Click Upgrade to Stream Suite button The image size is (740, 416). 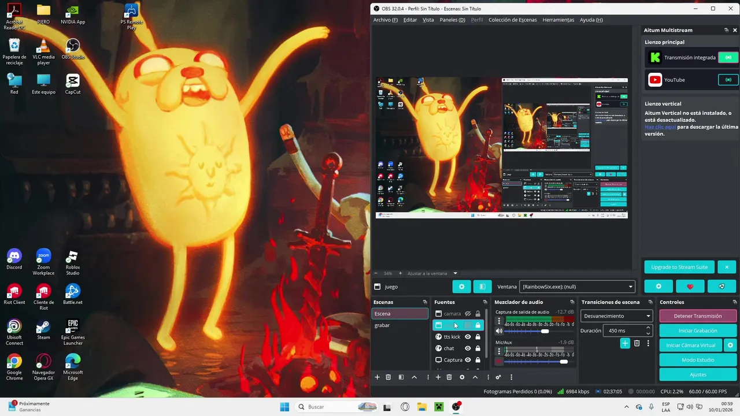pyautogui.click(x=679, y=267)
